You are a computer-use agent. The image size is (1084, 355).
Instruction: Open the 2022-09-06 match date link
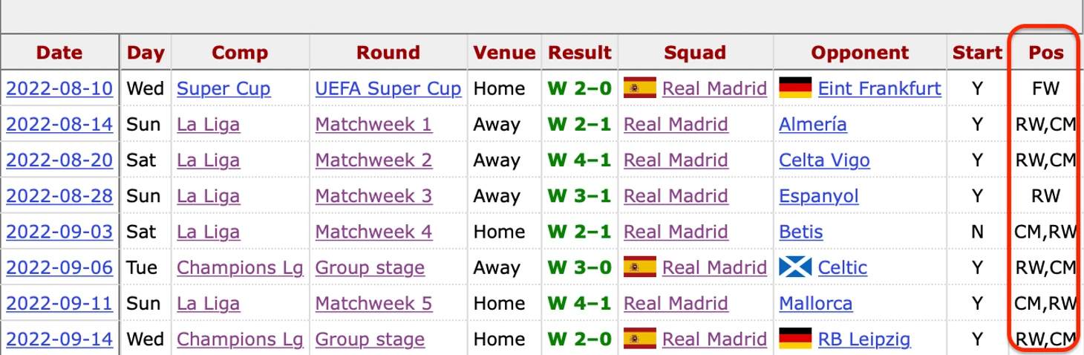tap(59, 267)
